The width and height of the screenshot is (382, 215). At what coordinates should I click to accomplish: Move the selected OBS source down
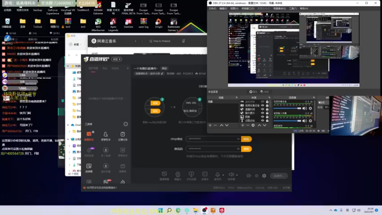[265, 125]
